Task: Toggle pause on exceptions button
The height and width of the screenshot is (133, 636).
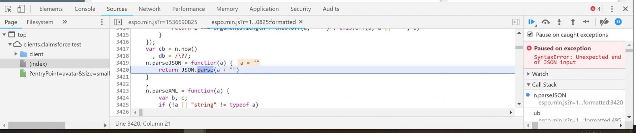Action: [x=618, y=22]
